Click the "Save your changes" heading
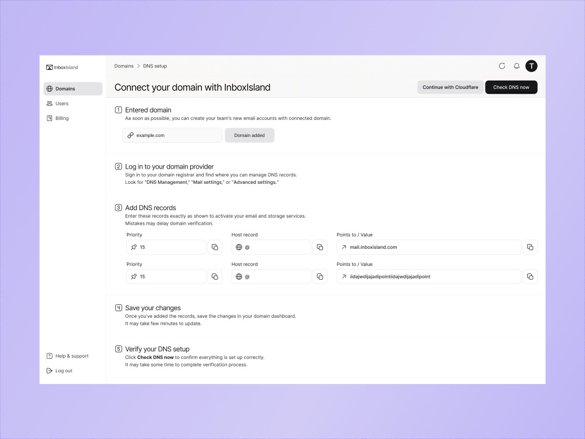 click(153, 308)
